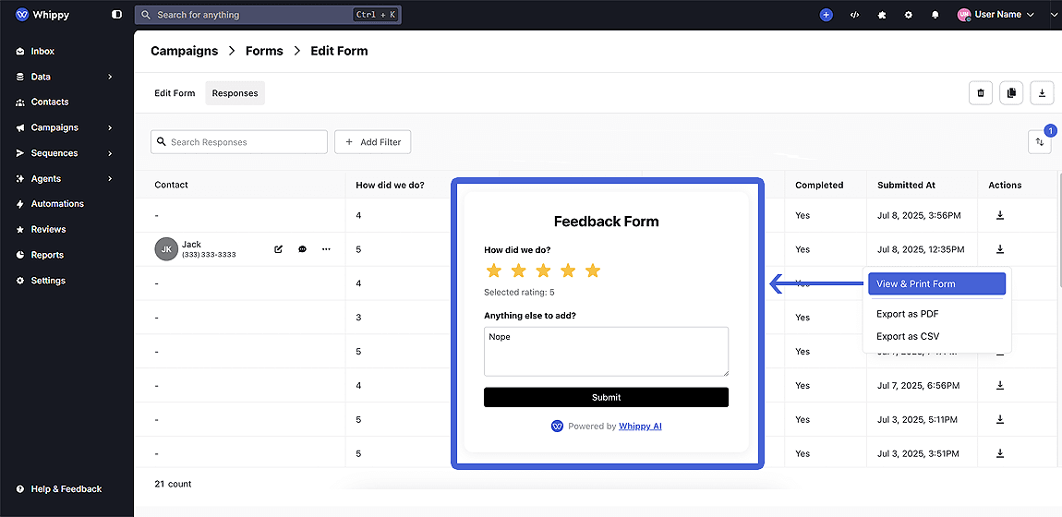
Task: Expand the Sequences sidebar chevron
Action: click(x=111, y=153)
